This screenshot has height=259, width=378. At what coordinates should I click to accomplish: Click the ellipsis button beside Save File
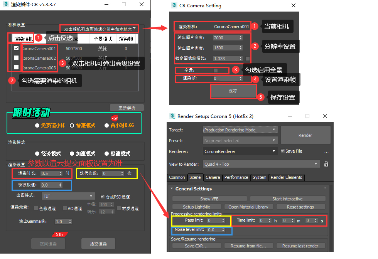(x=326, y=151)
